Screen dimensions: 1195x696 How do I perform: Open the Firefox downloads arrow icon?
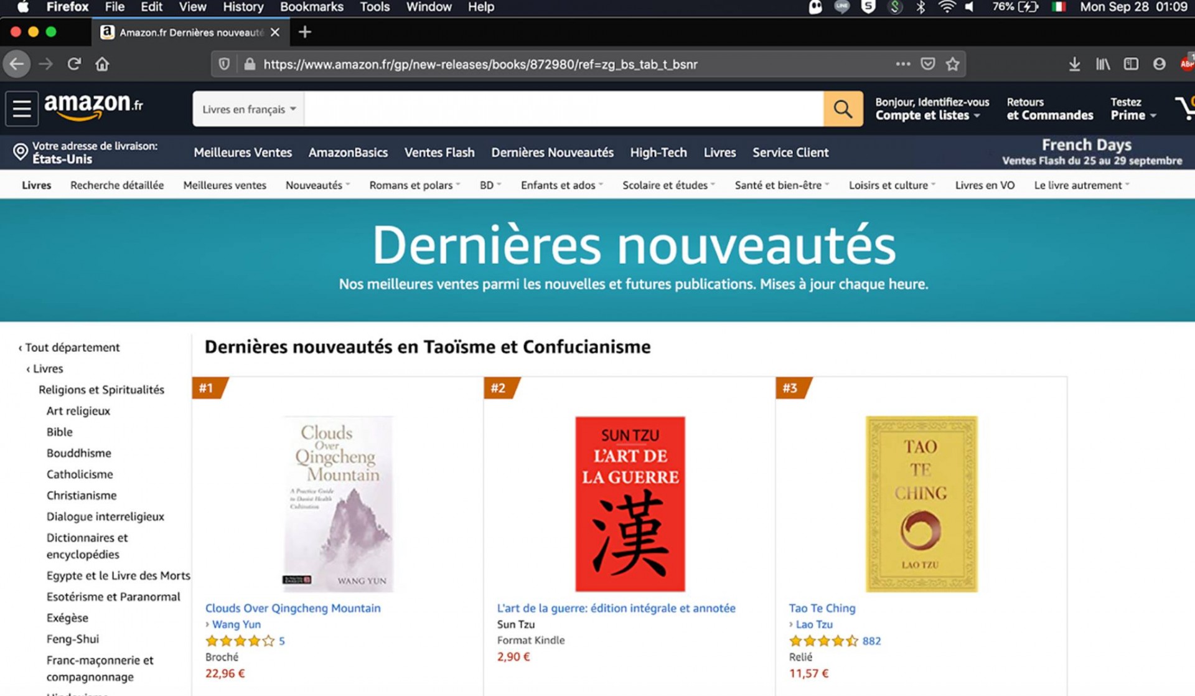[x=1074, y=64]
